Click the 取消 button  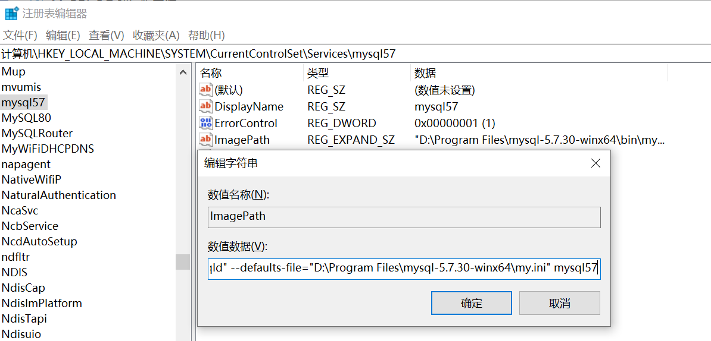[x=560, y=303]
